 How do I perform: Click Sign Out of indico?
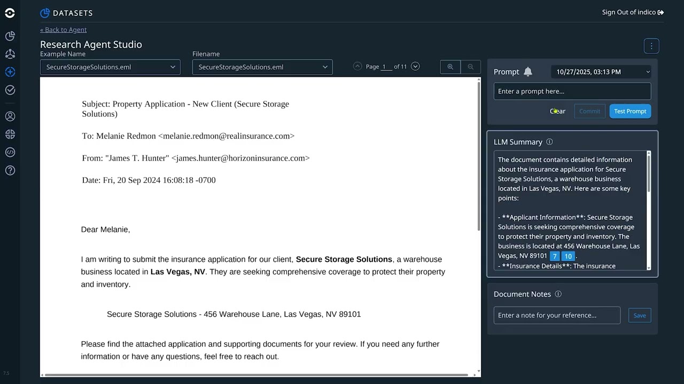[633, 12]
